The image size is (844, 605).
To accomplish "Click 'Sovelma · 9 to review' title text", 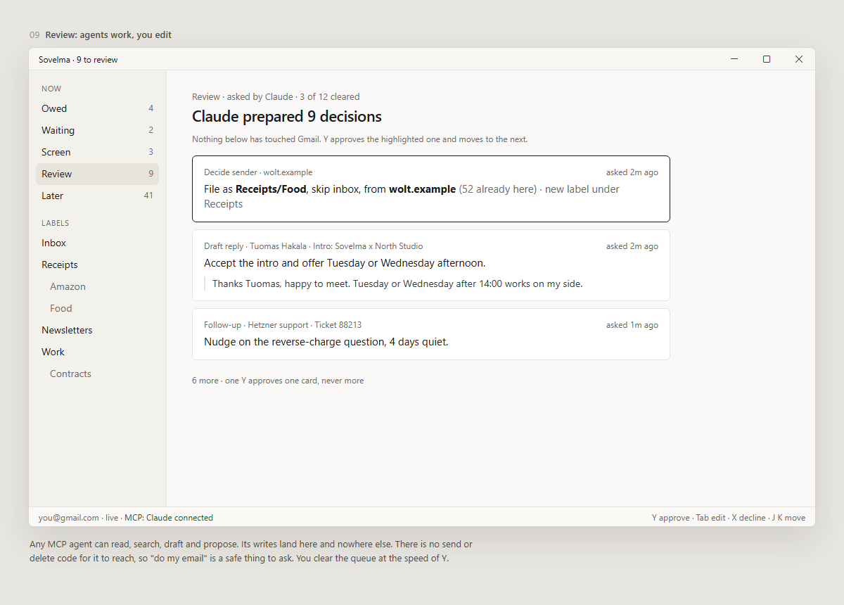I will click(78, 60).
